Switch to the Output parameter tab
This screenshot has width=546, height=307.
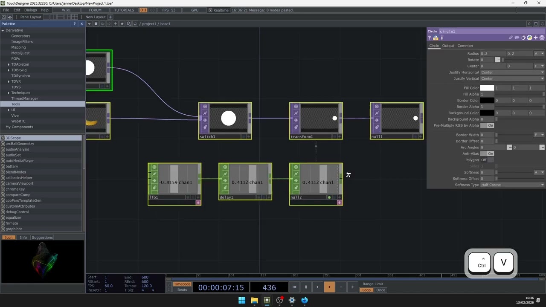pos(448,46)
